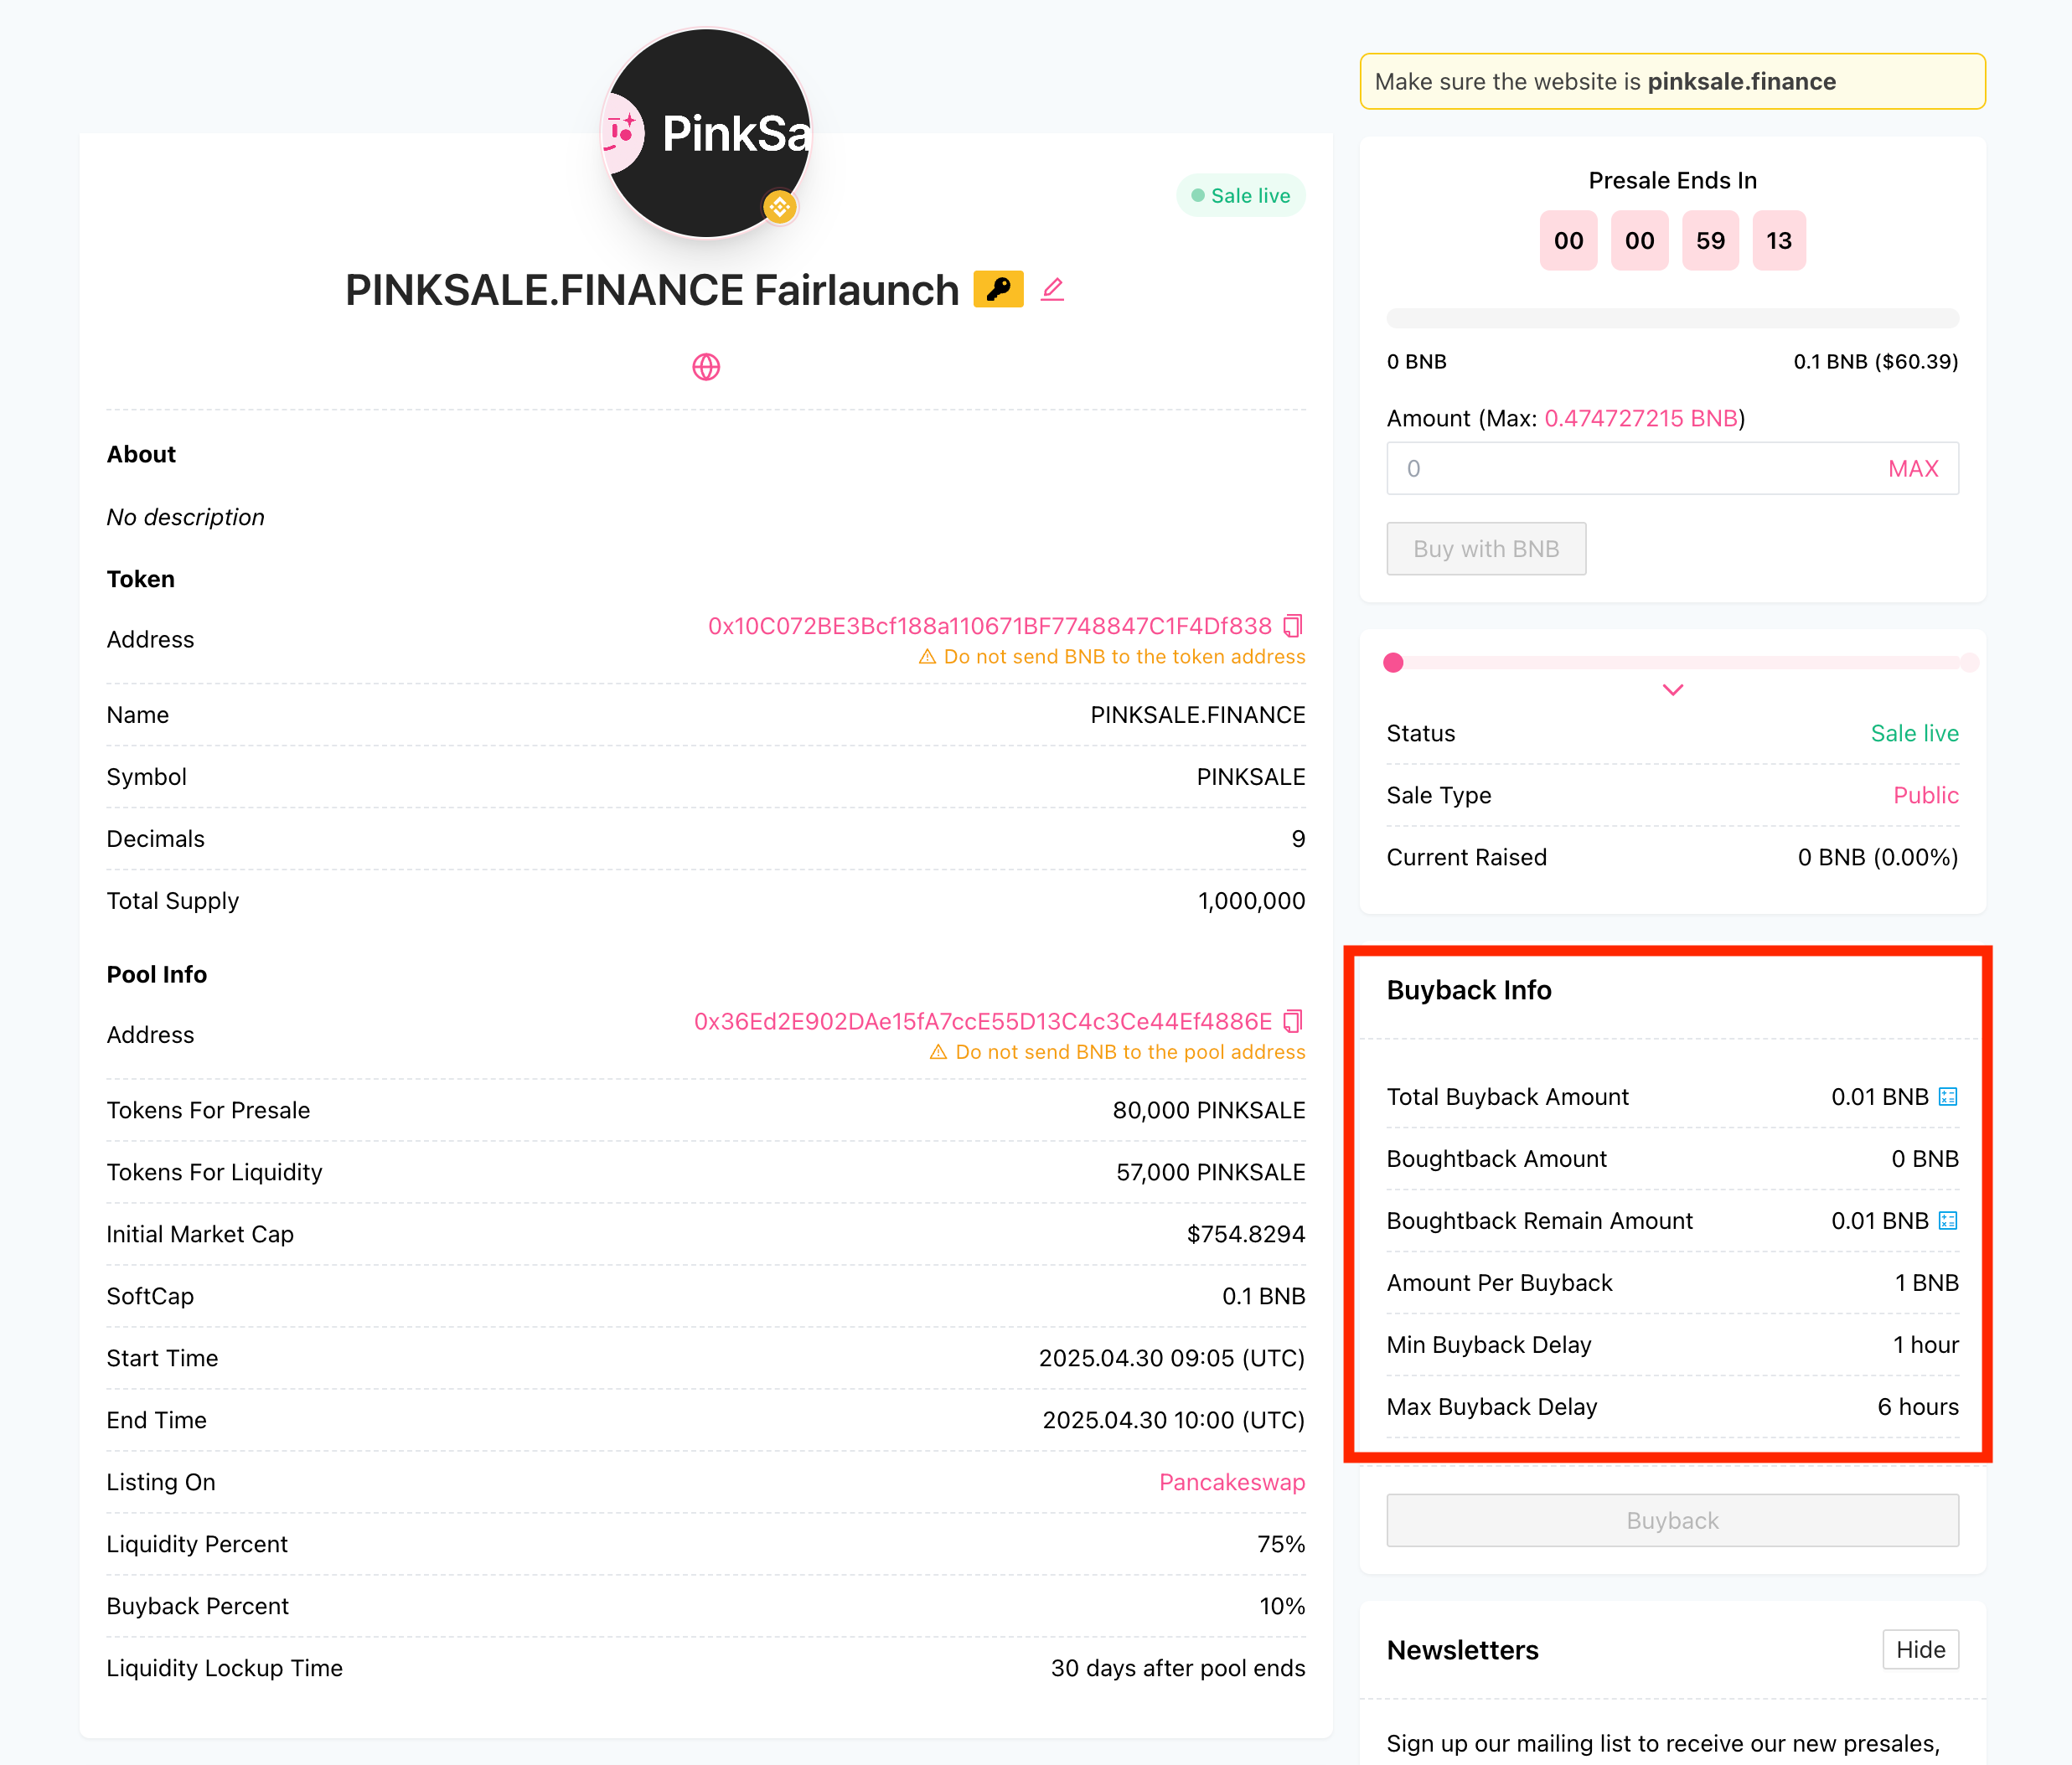Click the seconds countdown box showing 13
The width and height of the screenshot is (2072, 1765).
pyautogui.click(x=1779, y=240)
